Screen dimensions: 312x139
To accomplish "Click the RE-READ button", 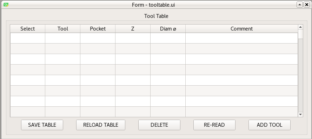I will 214,125.
